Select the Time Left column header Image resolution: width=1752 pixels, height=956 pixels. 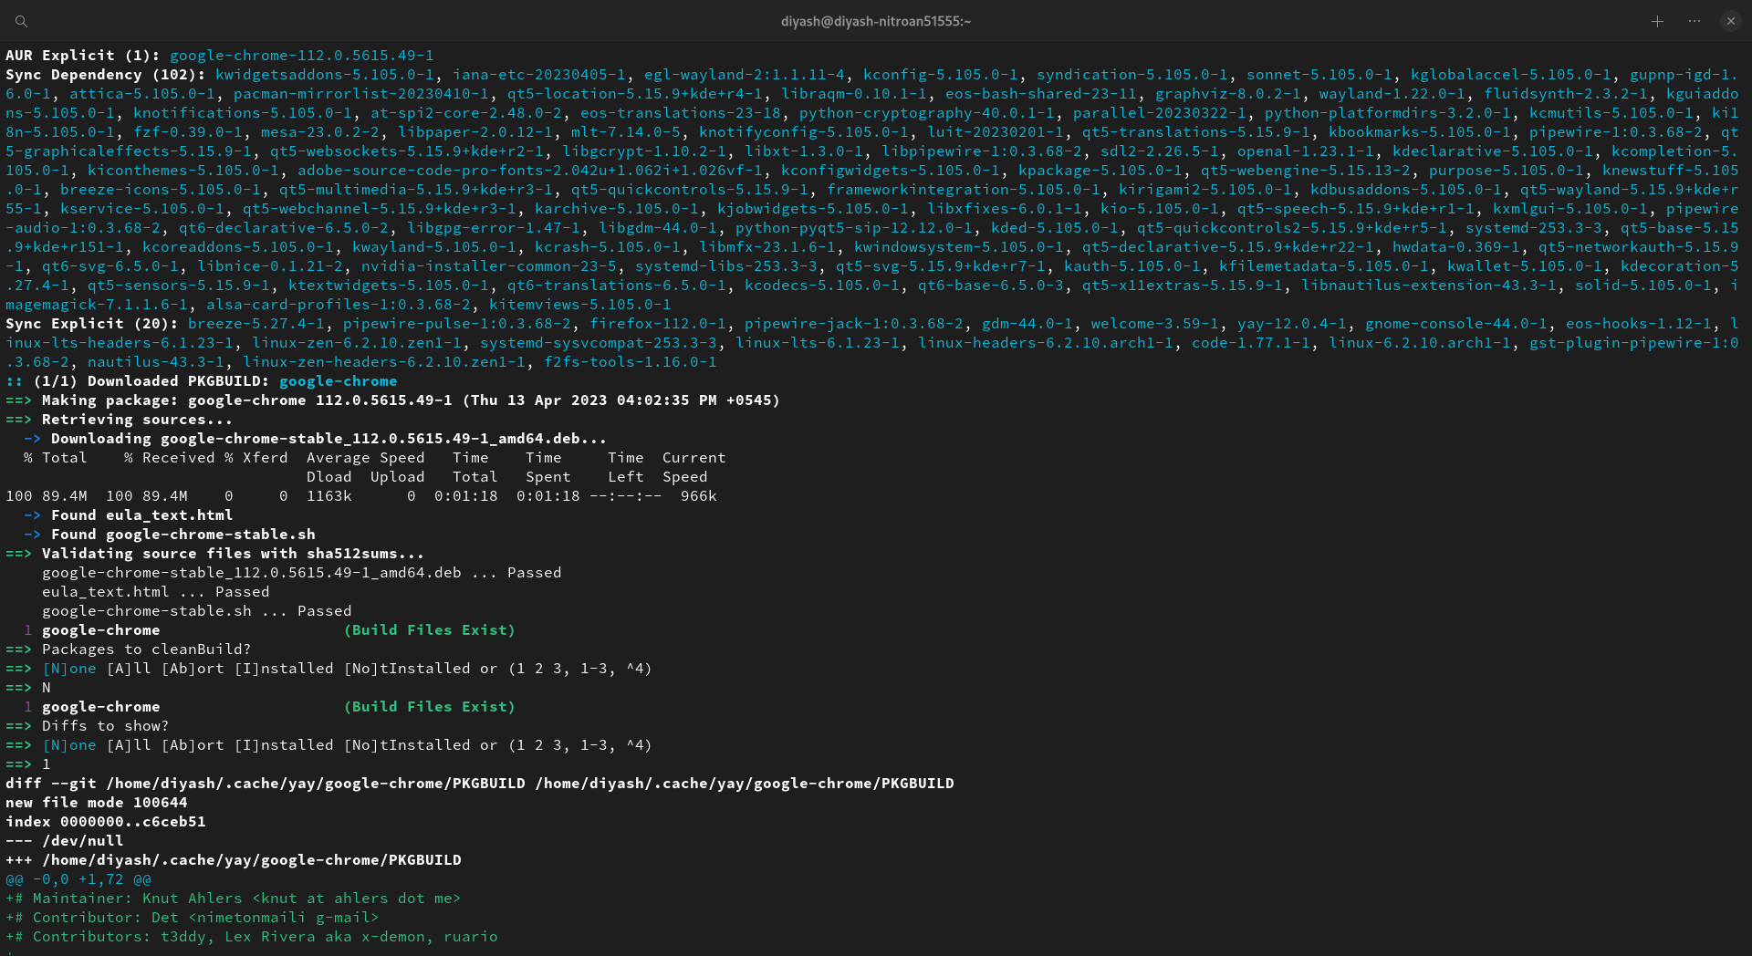point(626,468)
